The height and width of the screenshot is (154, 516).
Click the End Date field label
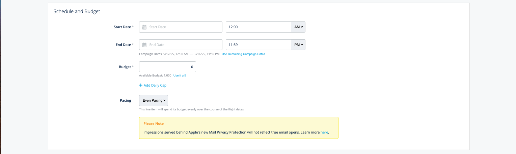123,45
